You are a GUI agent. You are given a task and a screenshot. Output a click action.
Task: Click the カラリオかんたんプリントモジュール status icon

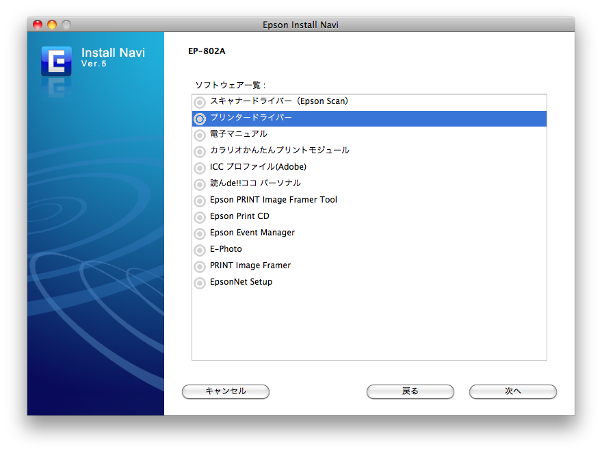click(x=200, y=151)
